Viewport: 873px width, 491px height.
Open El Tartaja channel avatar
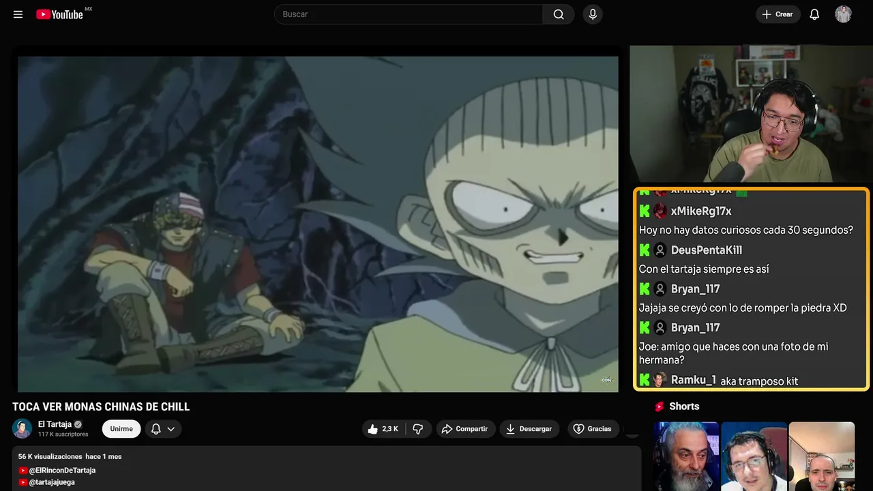click(x=23, y=429)
